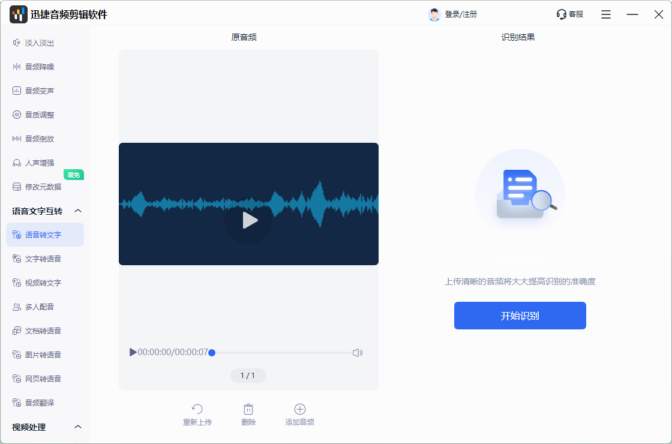This screenshot has width=672, height=444.
Task: Open the 音频变声 voice changer icon
Action: tap(17, 91)
